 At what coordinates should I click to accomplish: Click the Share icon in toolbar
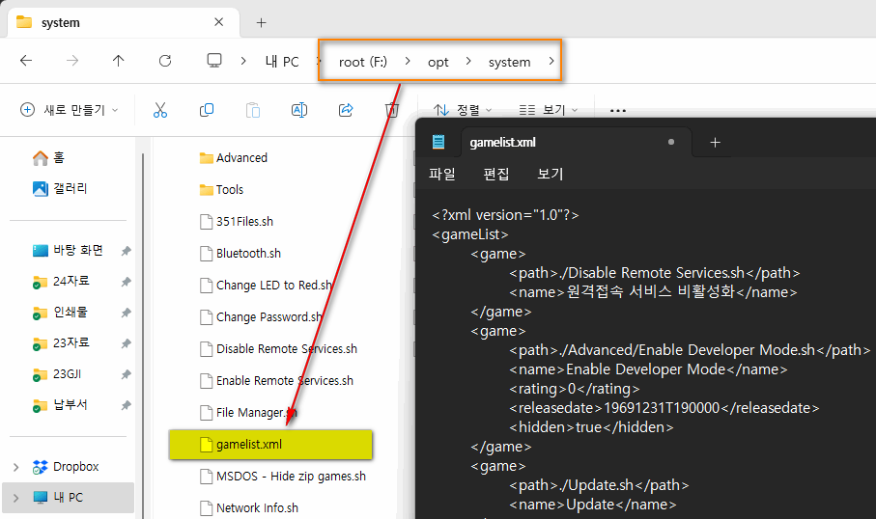click(x=346, y=110)
